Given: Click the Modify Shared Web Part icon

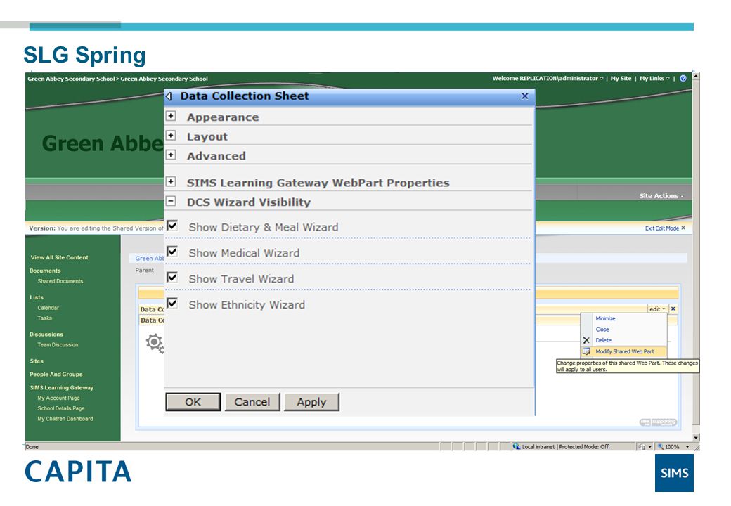Looking at the screenshot, I should (586, 352).
